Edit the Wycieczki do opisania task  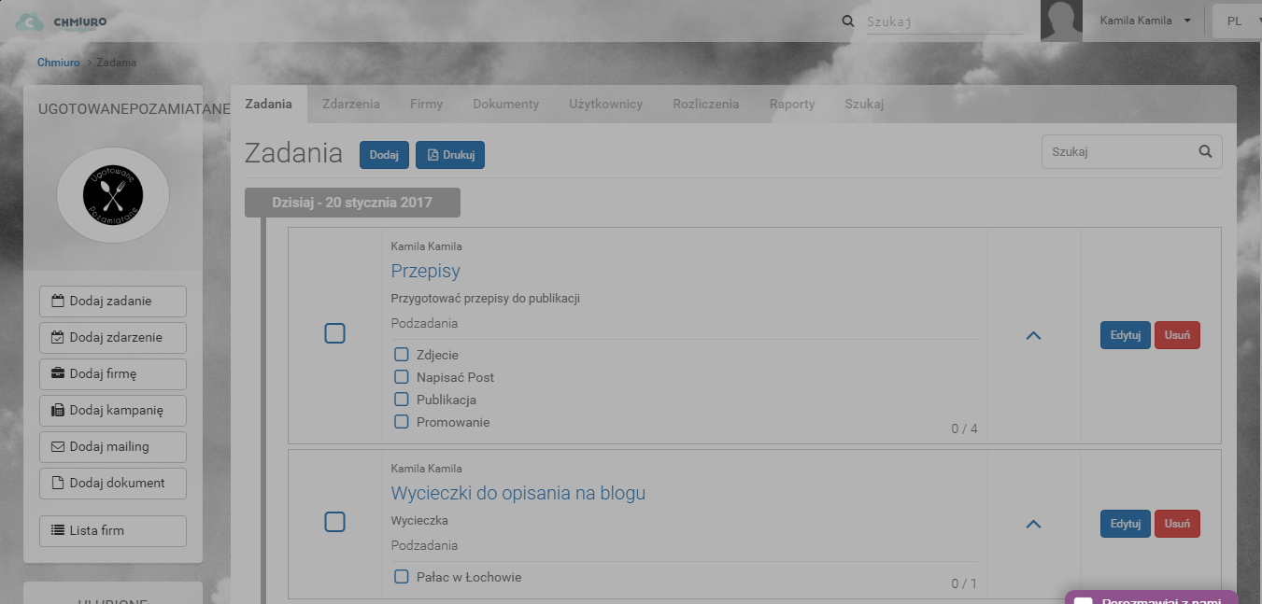point(1126,524)
